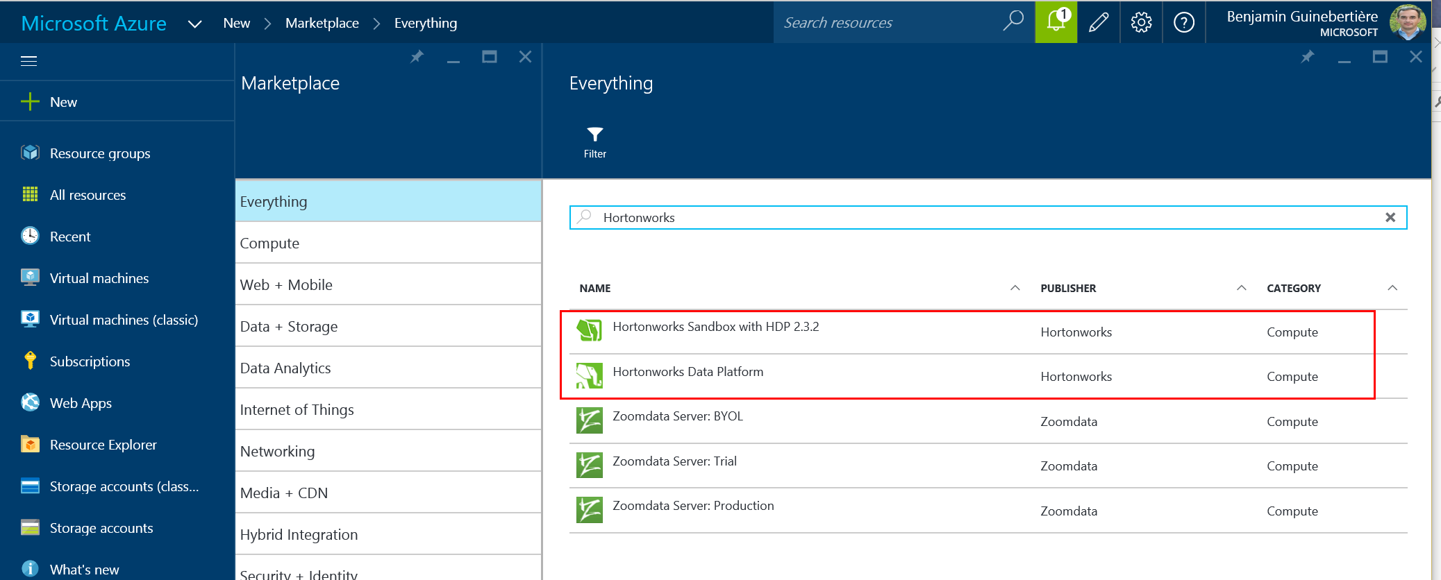The width and height of the screenshot is (1441, 580).
Task: Expand the Microsoft Azure dropdown chevron
Action: click(194, 24)
